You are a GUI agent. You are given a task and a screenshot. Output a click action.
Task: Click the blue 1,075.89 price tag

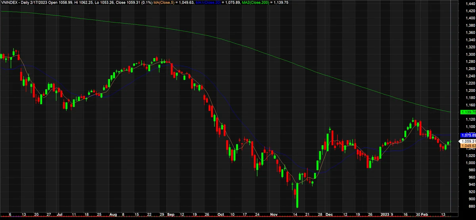(x=467, y=135)
